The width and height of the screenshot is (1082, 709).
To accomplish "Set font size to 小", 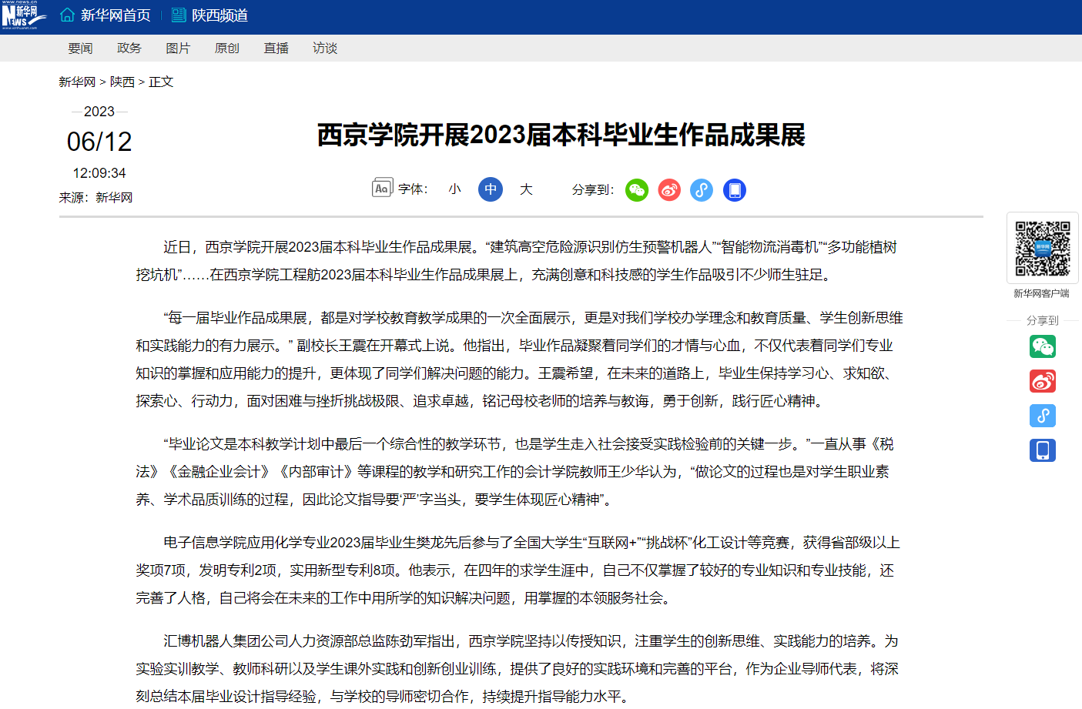I will (455, 189).
